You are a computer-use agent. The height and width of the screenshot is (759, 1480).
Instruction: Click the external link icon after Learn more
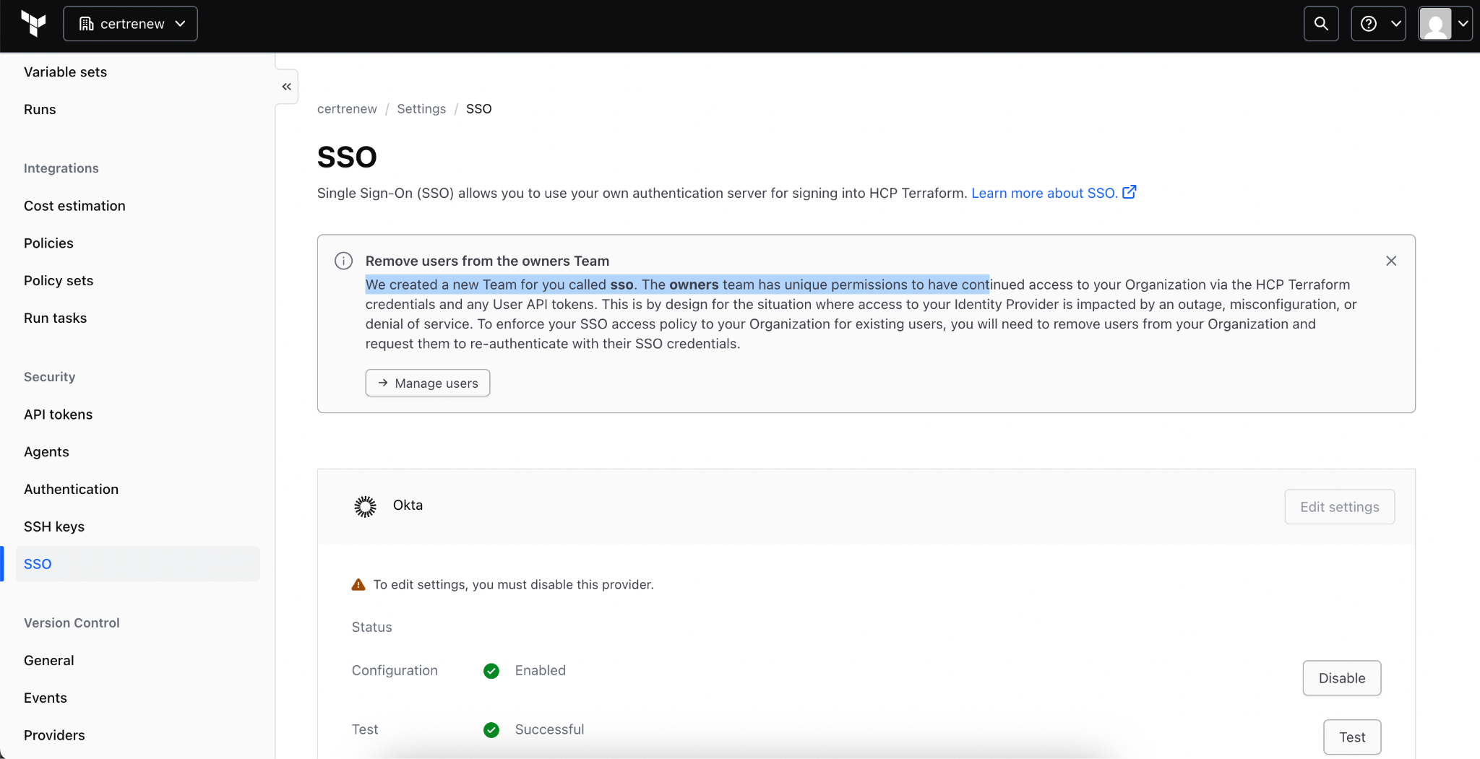pos(1130,192)
